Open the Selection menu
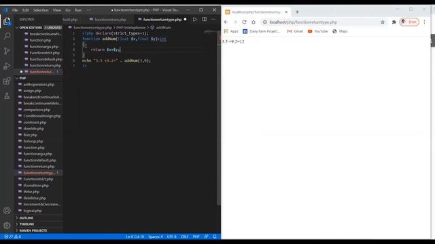This screenshot has height=244, width=435. coord(41,10)
